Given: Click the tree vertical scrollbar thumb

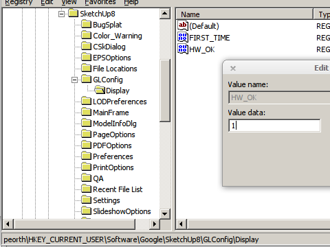Looking at the screenshot, I should click(x=164, y=91).
